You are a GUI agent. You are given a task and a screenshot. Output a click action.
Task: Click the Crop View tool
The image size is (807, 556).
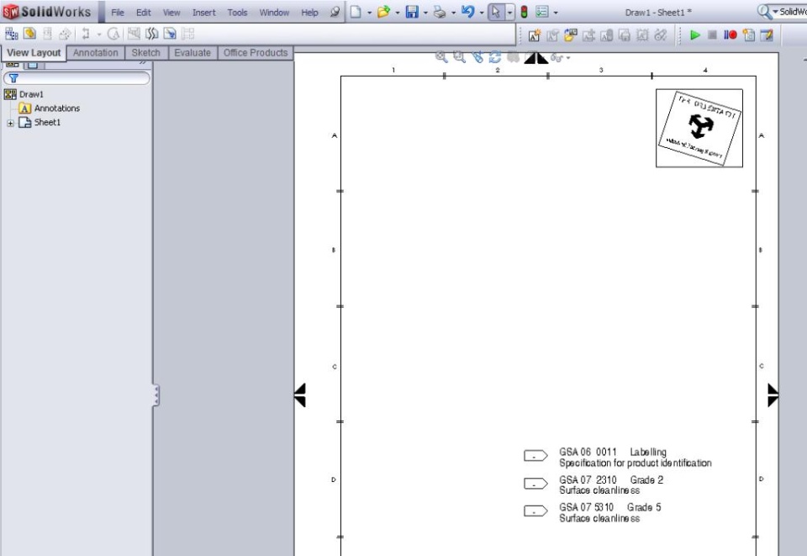[170, 34]
